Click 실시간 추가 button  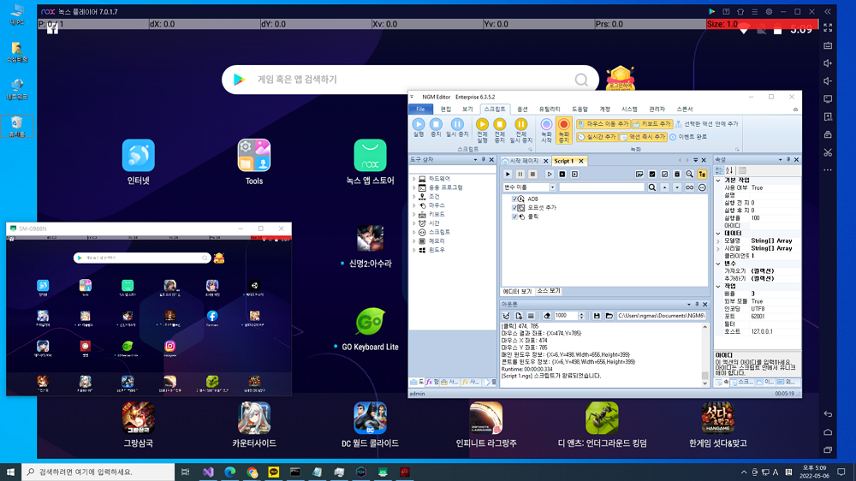597,137
